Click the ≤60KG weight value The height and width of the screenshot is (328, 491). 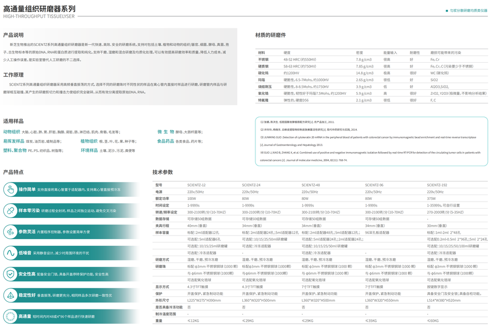click(433, 320)
